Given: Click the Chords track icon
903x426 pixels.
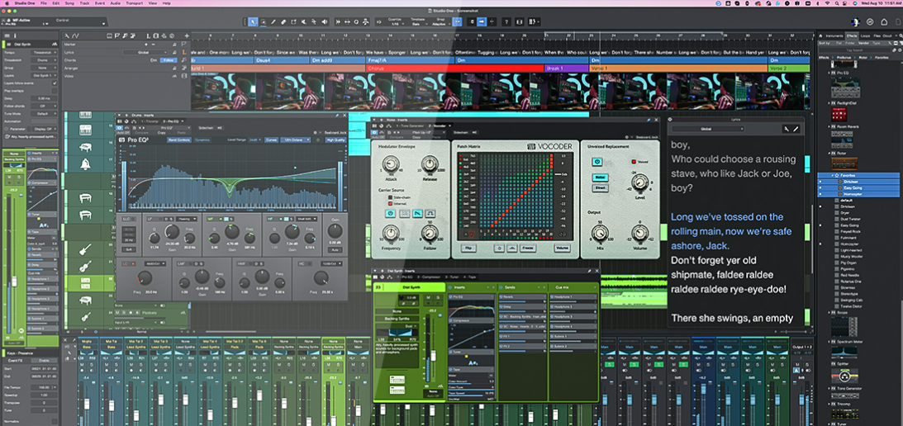Looking at the screenshot, I should [184, 60].
